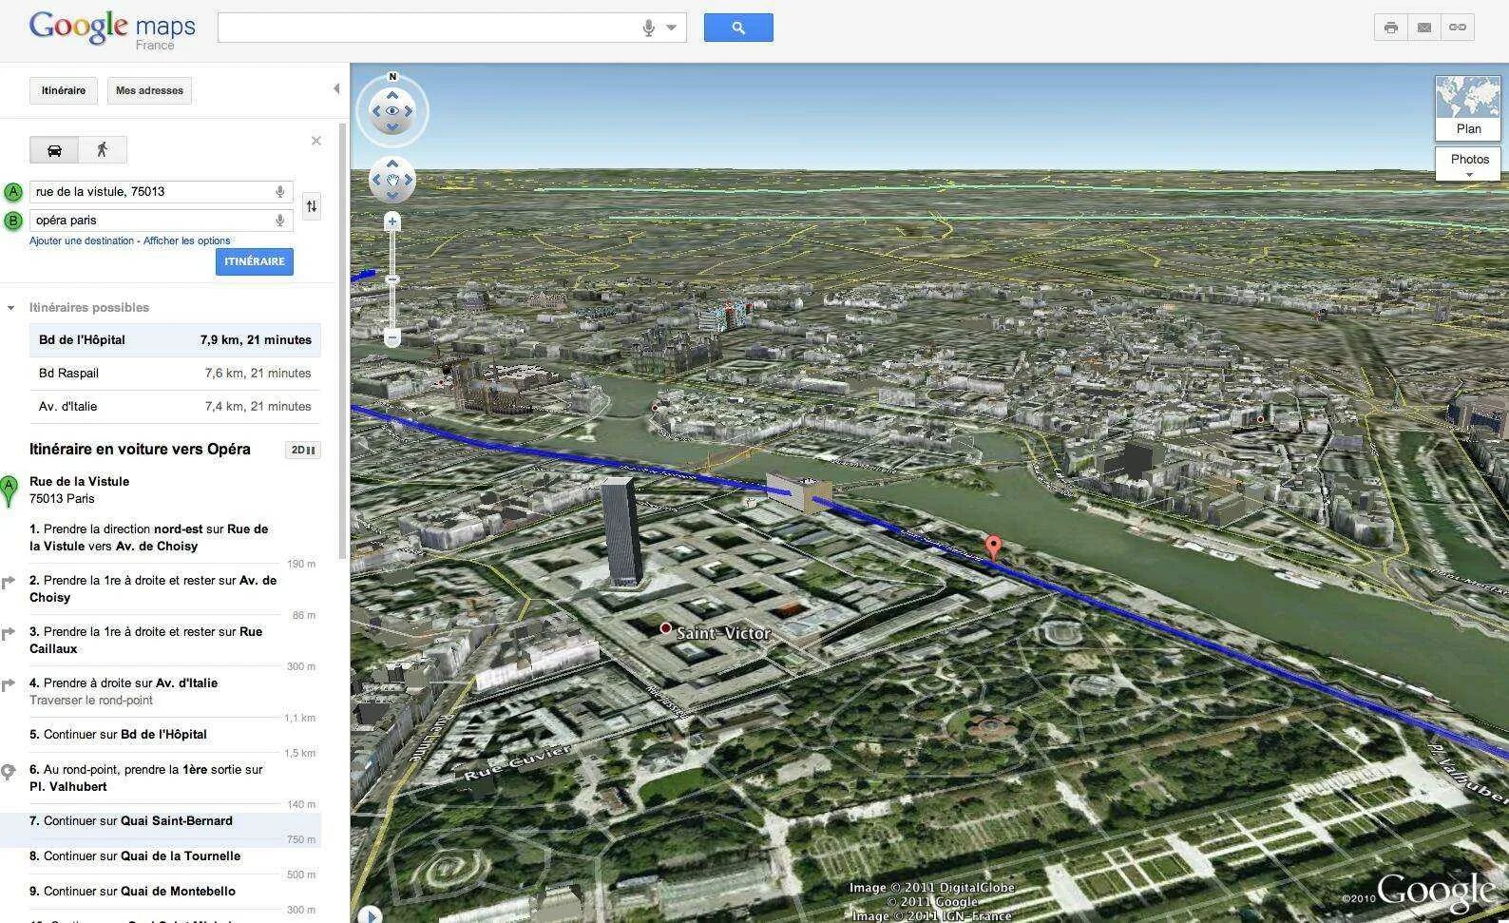This screenshot has width=1509, height=923.
Task: Click N north compass marker
Action: pos(392,77)
